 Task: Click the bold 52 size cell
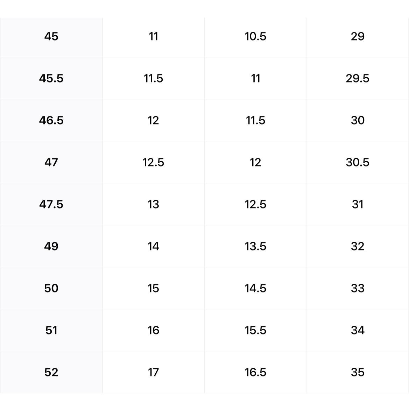tap(51, 372)
